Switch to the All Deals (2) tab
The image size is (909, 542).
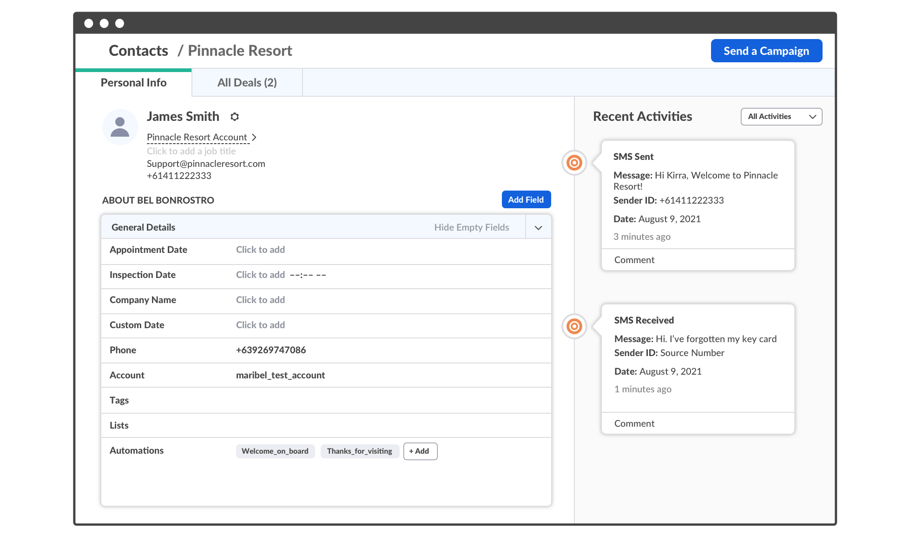pos(247,83)
